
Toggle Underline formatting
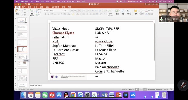[x=52, y=14]
